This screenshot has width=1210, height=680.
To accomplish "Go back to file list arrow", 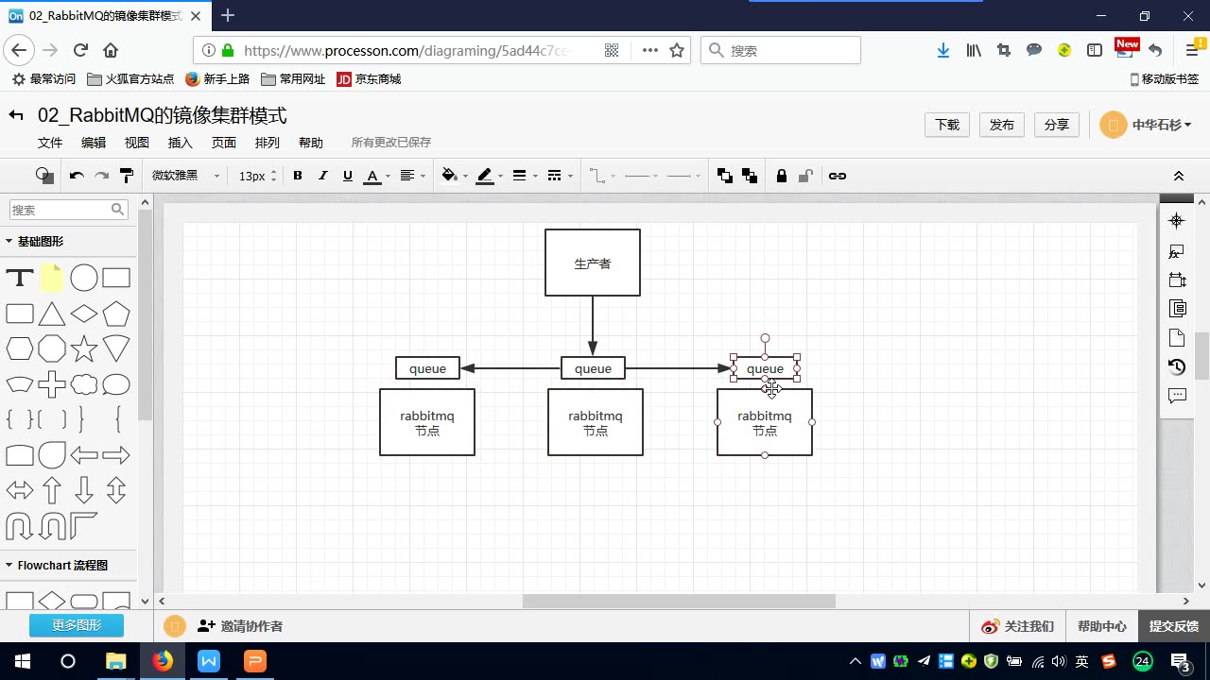I will tap(15, 115).
